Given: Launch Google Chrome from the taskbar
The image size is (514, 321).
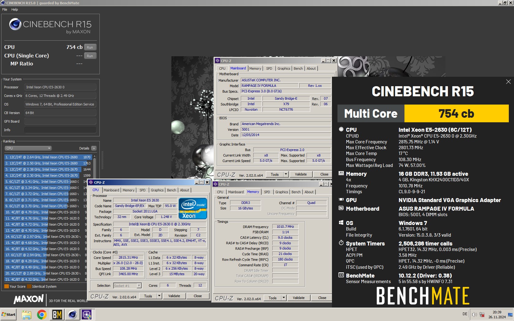Looking at the screenshot, I should click(x=42, y=315).
